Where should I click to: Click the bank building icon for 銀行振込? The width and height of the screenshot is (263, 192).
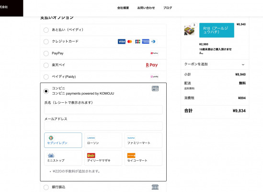coord(155,187)
